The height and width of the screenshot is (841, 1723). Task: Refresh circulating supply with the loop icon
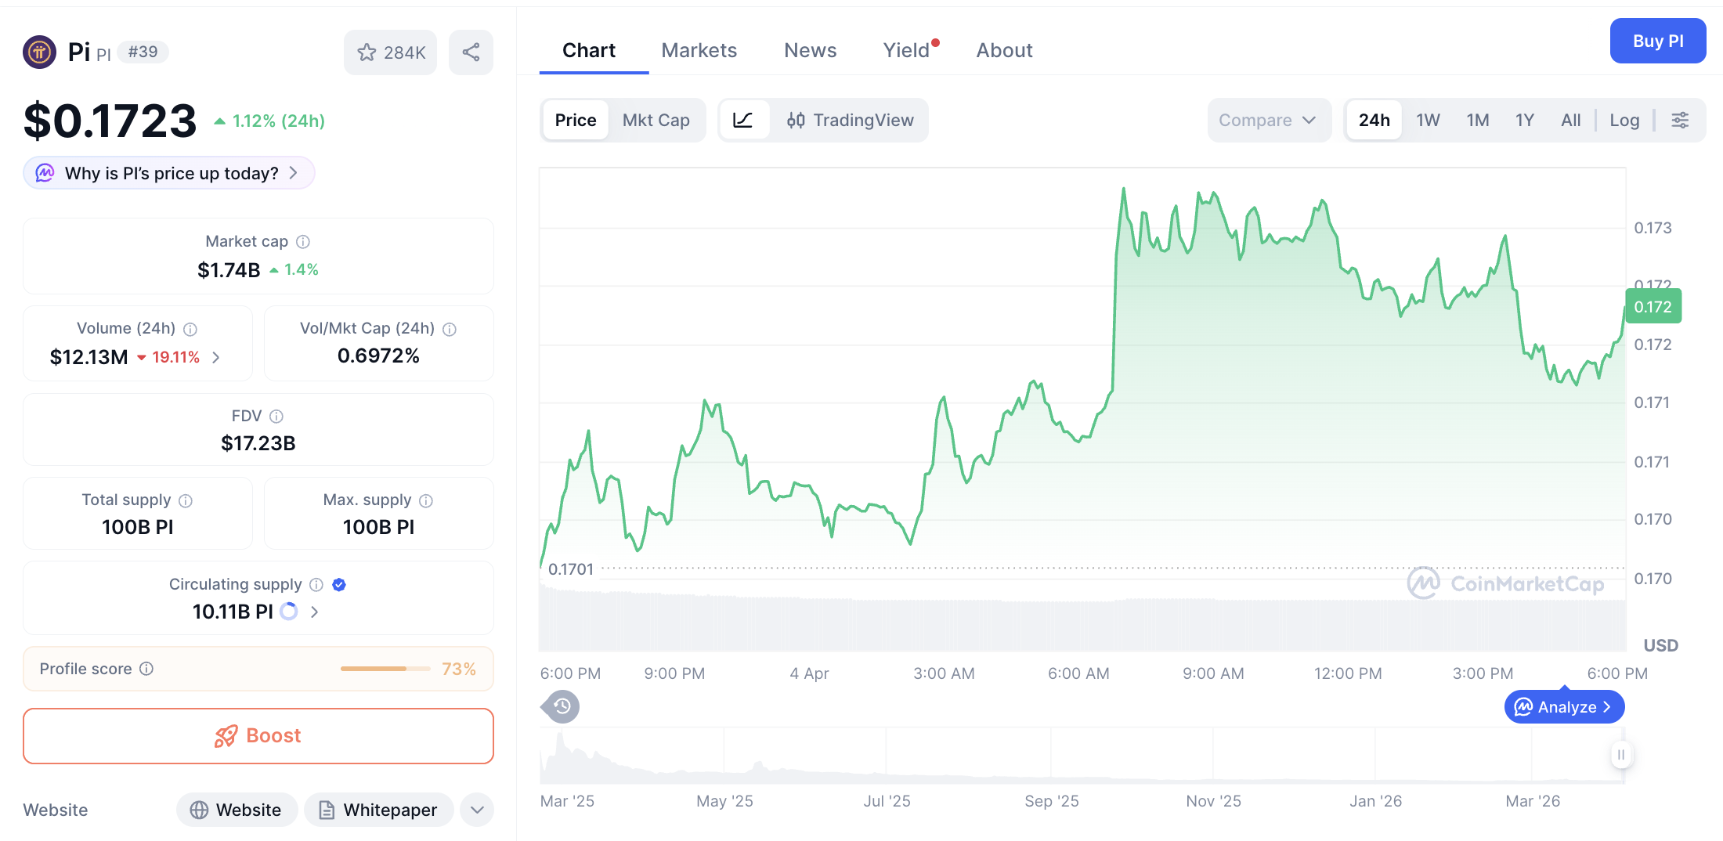pyautogui.click(x=288, y=612)
